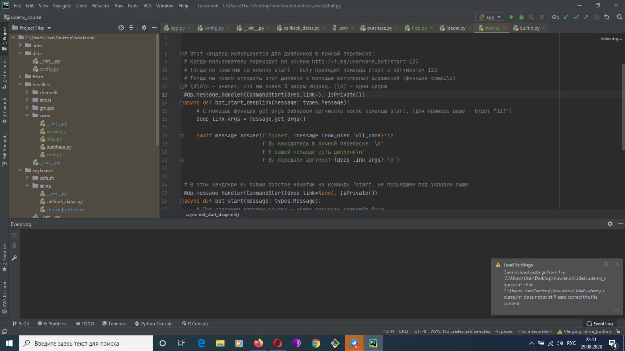Change UTF-8 file encoding in status bar
The image size is (625, 351).
point(420,331)
